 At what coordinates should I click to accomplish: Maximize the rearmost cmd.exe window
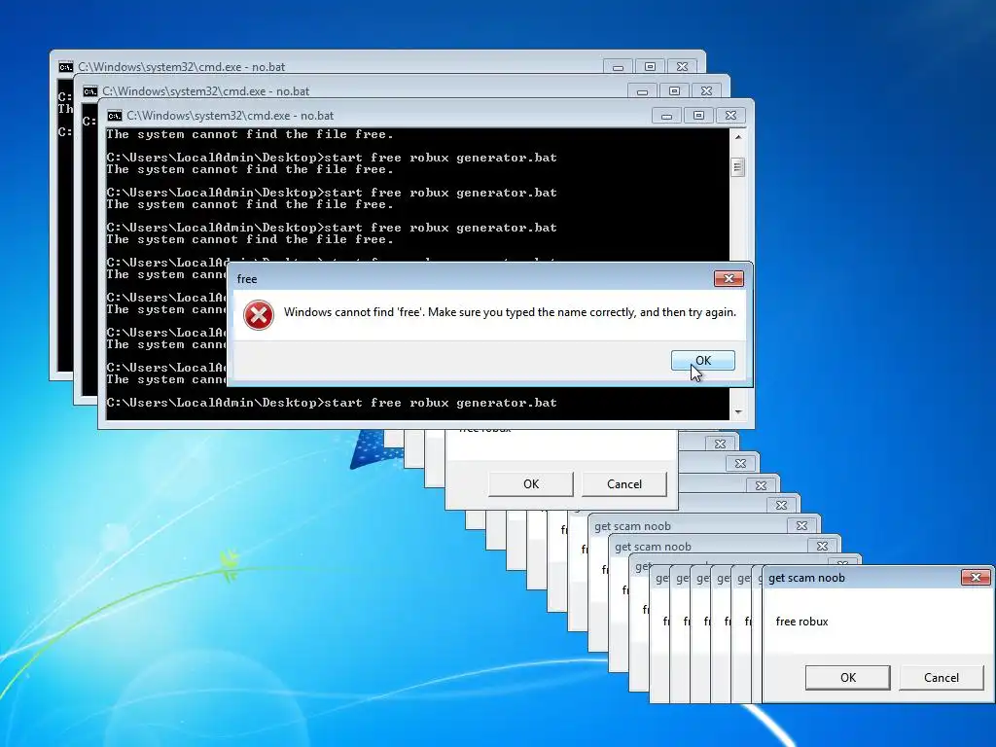click(x=651, y=67)
